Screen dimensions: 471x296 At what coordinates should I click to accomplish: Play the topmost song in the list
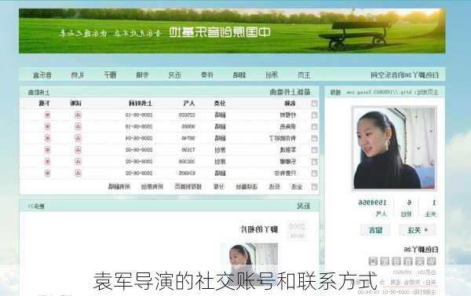point(78,115)
